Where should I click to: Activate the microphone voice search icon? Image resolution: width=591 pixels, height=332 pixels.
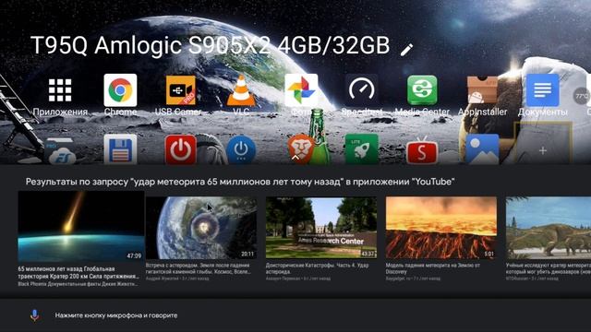(34, 315)
